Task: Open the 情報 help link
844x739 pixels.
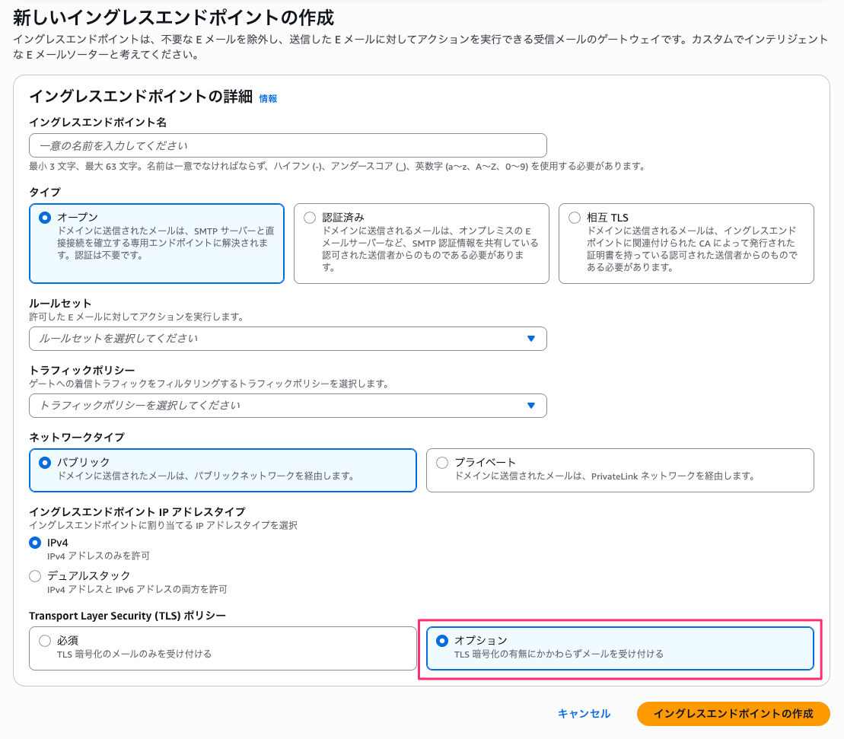Action: 266,98
